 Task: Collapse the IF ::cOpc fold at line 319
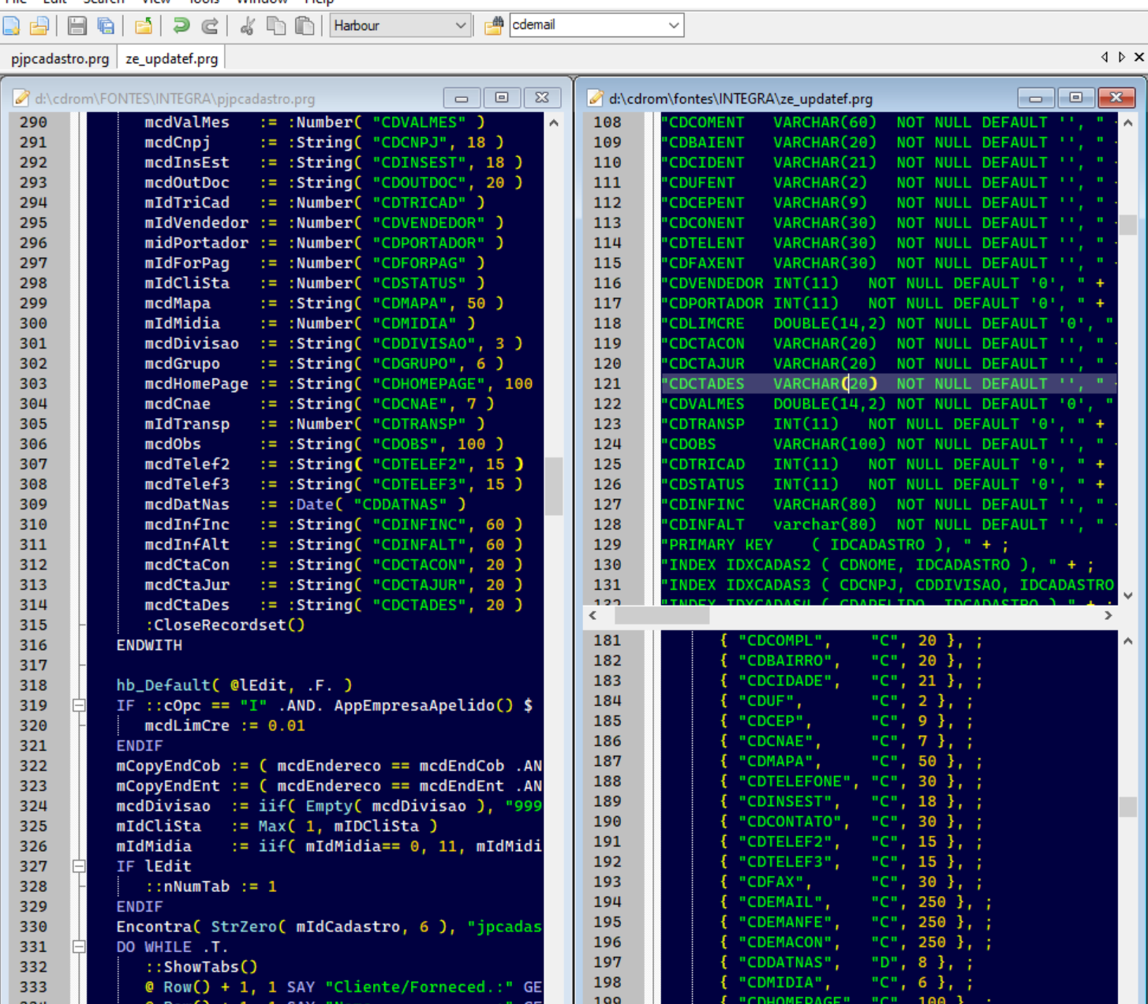point(79,705)
